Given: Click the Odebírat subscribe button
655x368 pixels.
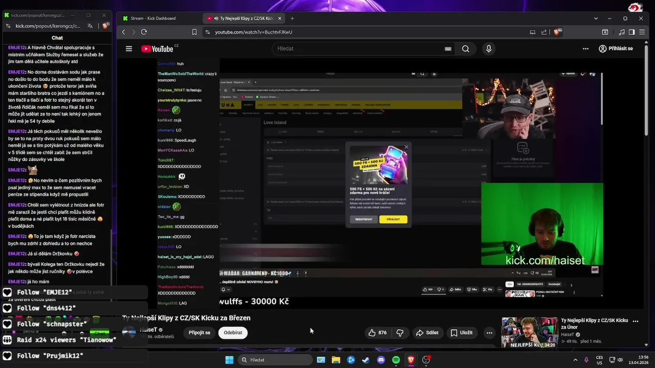Looking at the screenshot, I should [x=233, y=333].
